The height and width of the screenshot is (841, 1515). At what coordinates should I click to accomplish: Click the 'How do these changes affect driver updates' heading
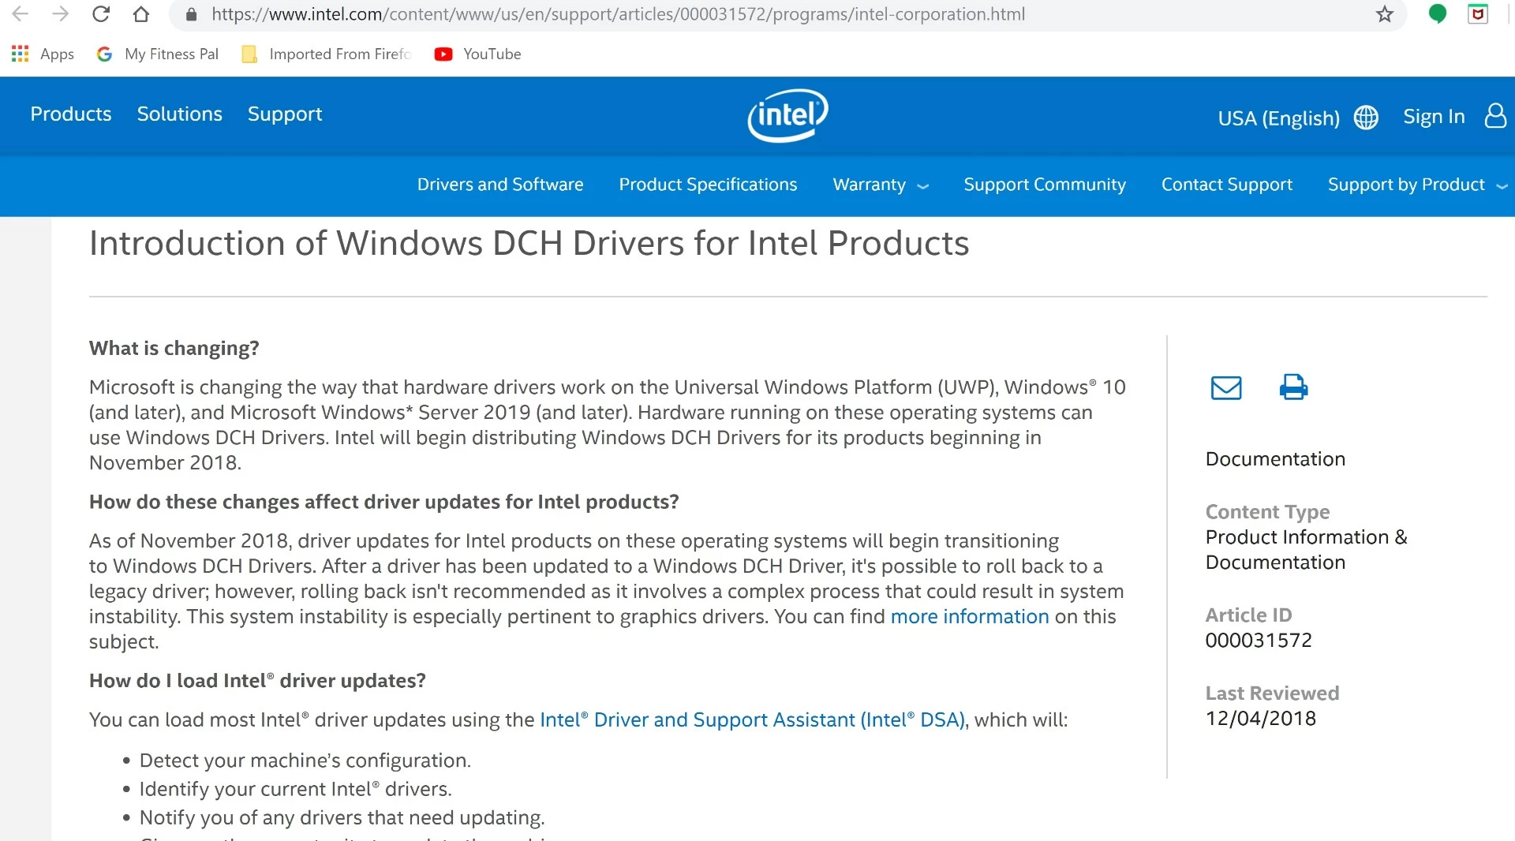pos(383,503)
